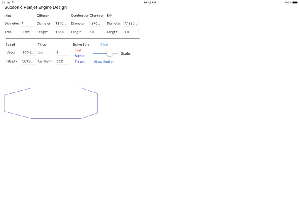Click the WiFi status icon
Viewport: 299px width, 224px height.
click(x=12, y=2)
